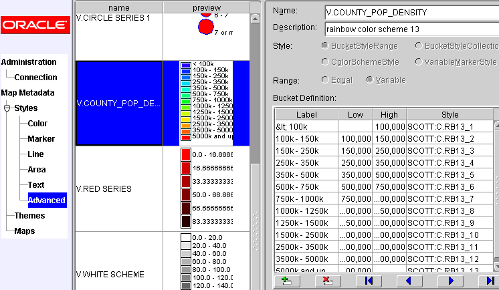Open the Connection tree item

pos(35,78)
